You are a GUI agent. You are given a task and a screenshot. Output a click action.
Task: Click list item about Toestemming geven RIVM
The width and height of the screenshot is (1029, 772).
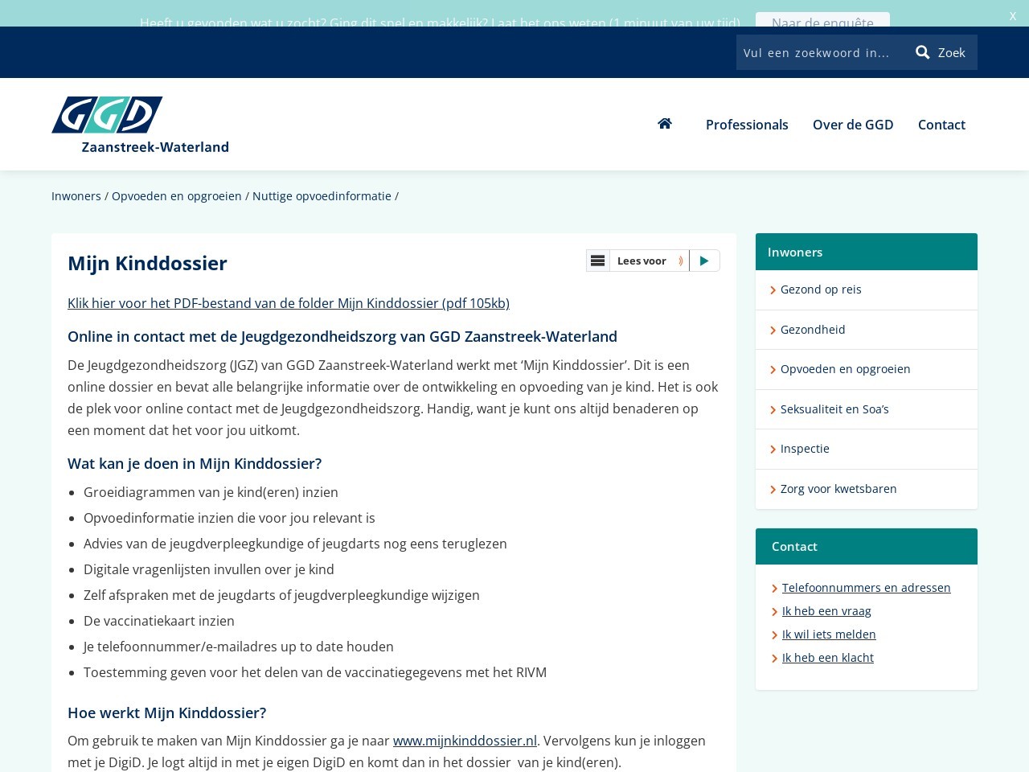pyautogui.click(x=315, y=672)
